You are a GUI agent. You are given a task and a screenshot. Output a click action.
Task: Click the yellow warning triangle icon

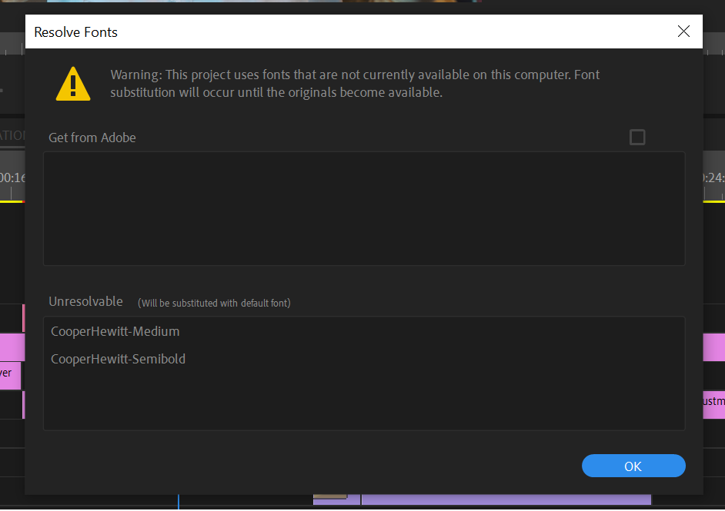pyautogui.click(x=73, y=84)
